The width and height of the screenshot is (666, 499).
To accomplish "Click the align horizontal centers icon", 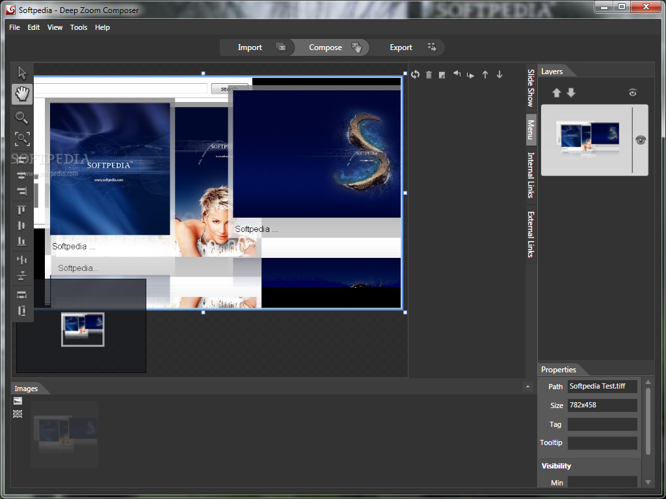I will tap(21, 175).
